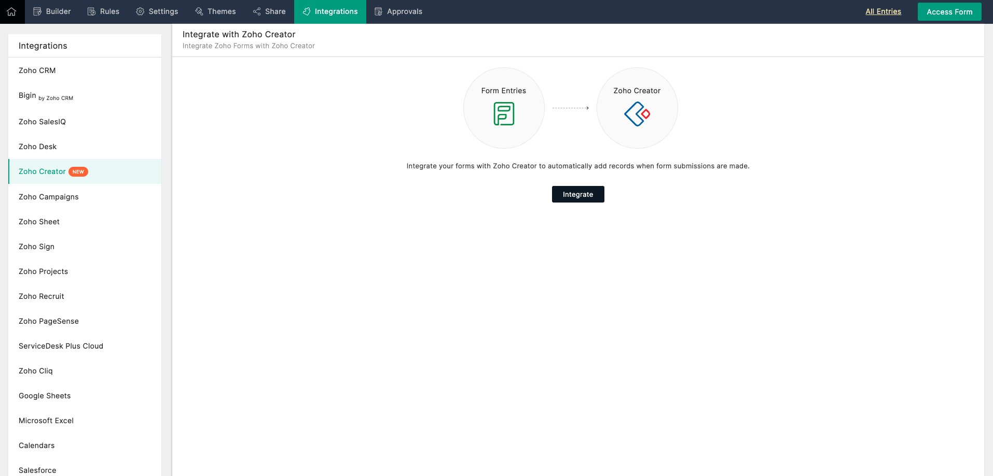The height and width of the screenshot is (476, 993).
Task: Click the Rules tab icon
Action: 91,11
